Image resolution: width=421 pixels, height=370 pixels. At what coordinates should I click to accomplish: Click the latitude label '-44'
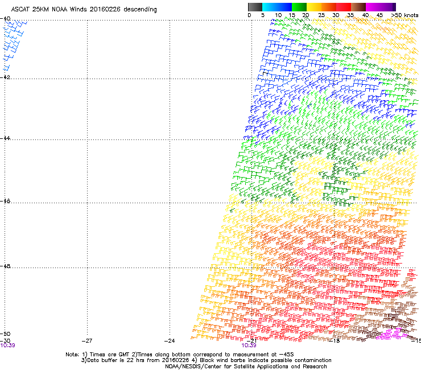click(x=5, y=138)
